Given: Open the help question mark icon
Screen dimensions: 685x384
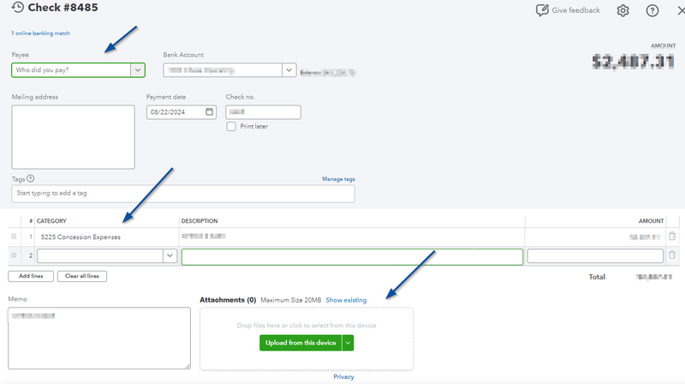Looking at the screenshot, I should click(652, 10).
